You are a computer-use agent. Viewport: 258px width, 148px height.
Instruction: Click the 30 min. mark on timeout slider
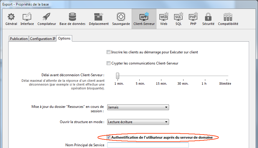tap(183, 76)
